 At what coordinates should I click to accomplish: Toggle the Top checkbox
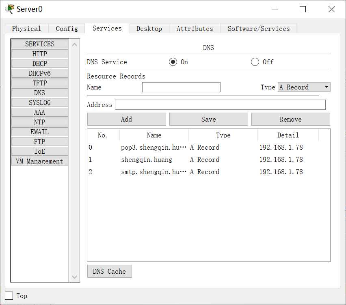9,296
